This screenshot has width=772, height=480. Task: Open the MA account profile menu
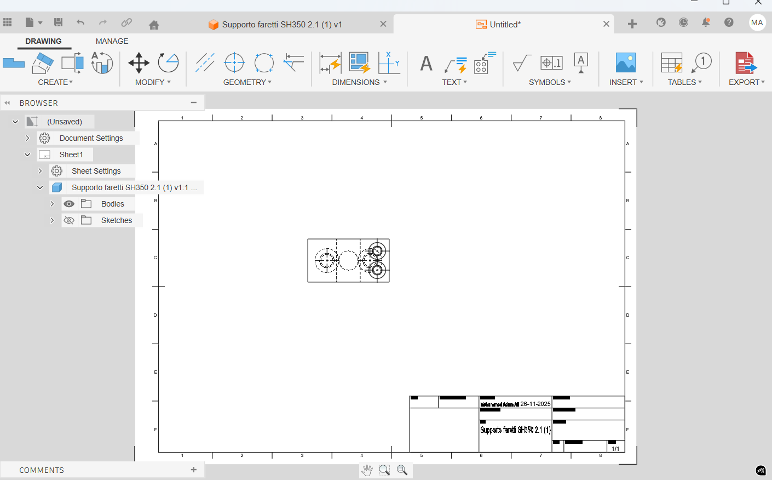pyautogui.click(x=757, y=22)
